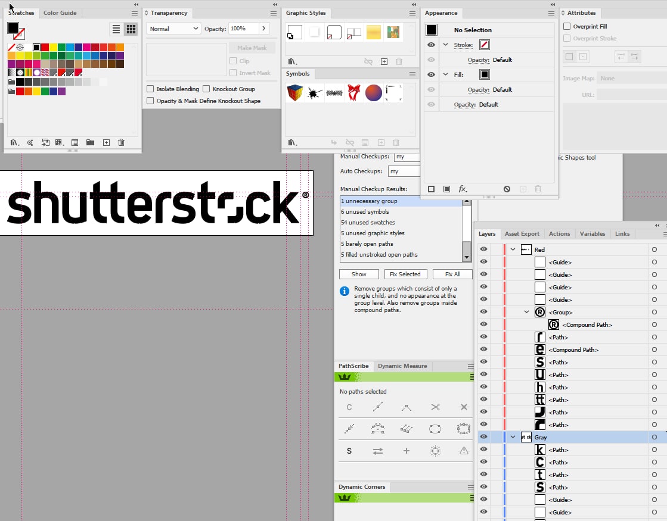This screenshot has height=521, width=667.
Task: Delete swatch with trash icon in Swatches panel
Action: 121,143
